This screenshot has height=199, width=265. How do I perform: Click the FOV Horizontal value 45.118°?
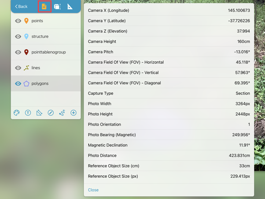tap(243, 62)
